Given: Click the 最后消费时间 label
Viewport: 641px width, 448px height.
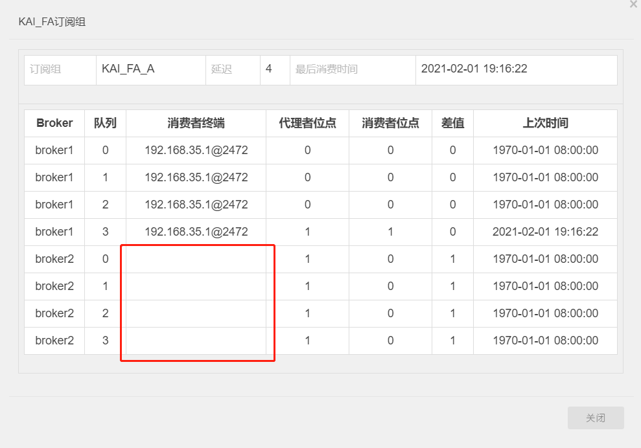Looking at the screenshot, I should (x=327, y=69).
